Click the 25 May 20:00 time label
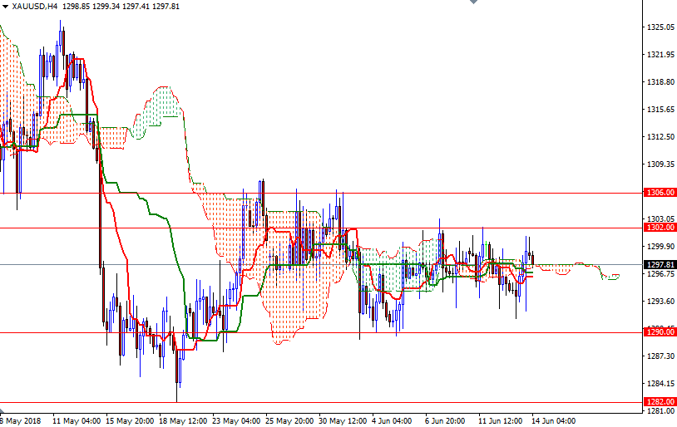 click(x=289, y=420)
